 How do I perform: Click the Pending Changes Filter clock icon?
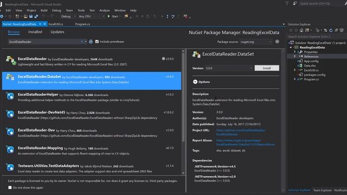(318, 30)
